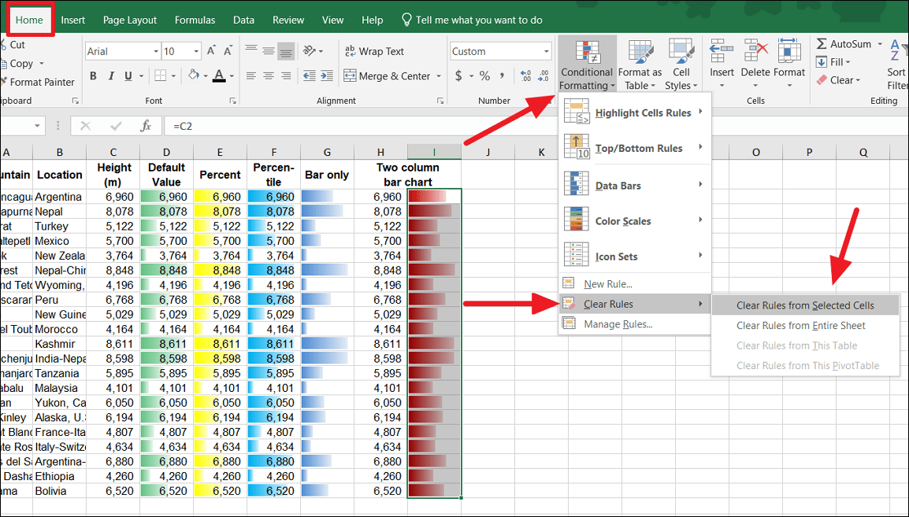Viewport: 909px width, 517px height.
Task: Open the Fill Color dropdown arrow
Action: [x=206, y=76]
